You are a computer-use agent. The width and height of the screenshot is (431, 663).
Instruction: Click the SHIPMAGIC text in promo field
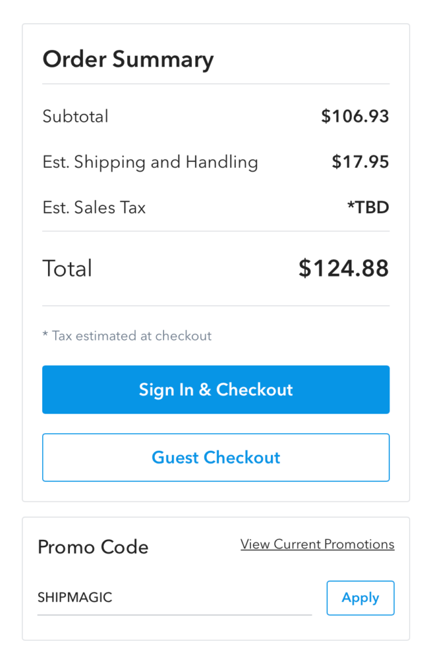(x=75, y=598)
